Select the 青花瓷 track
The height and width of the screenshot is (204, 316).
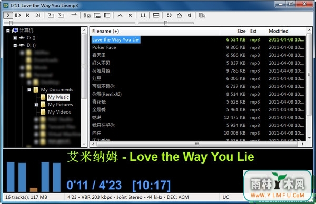(x=99, y=102)
